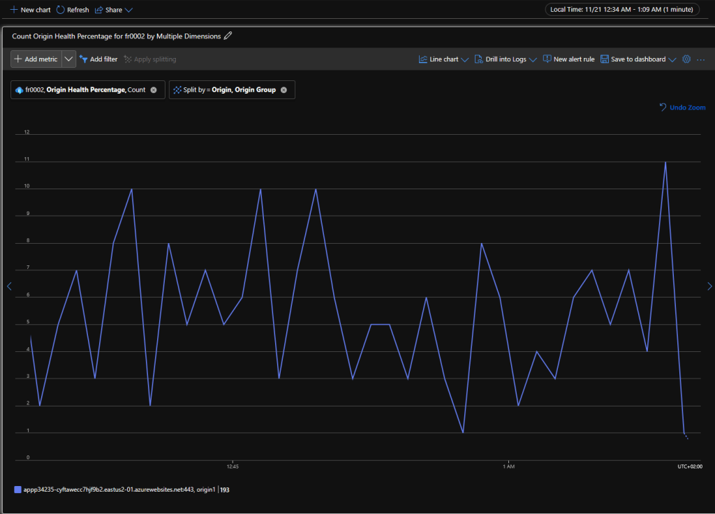Screen dimensions: 715x514
Task: Click the Add metric button
Action: (36, 59)
